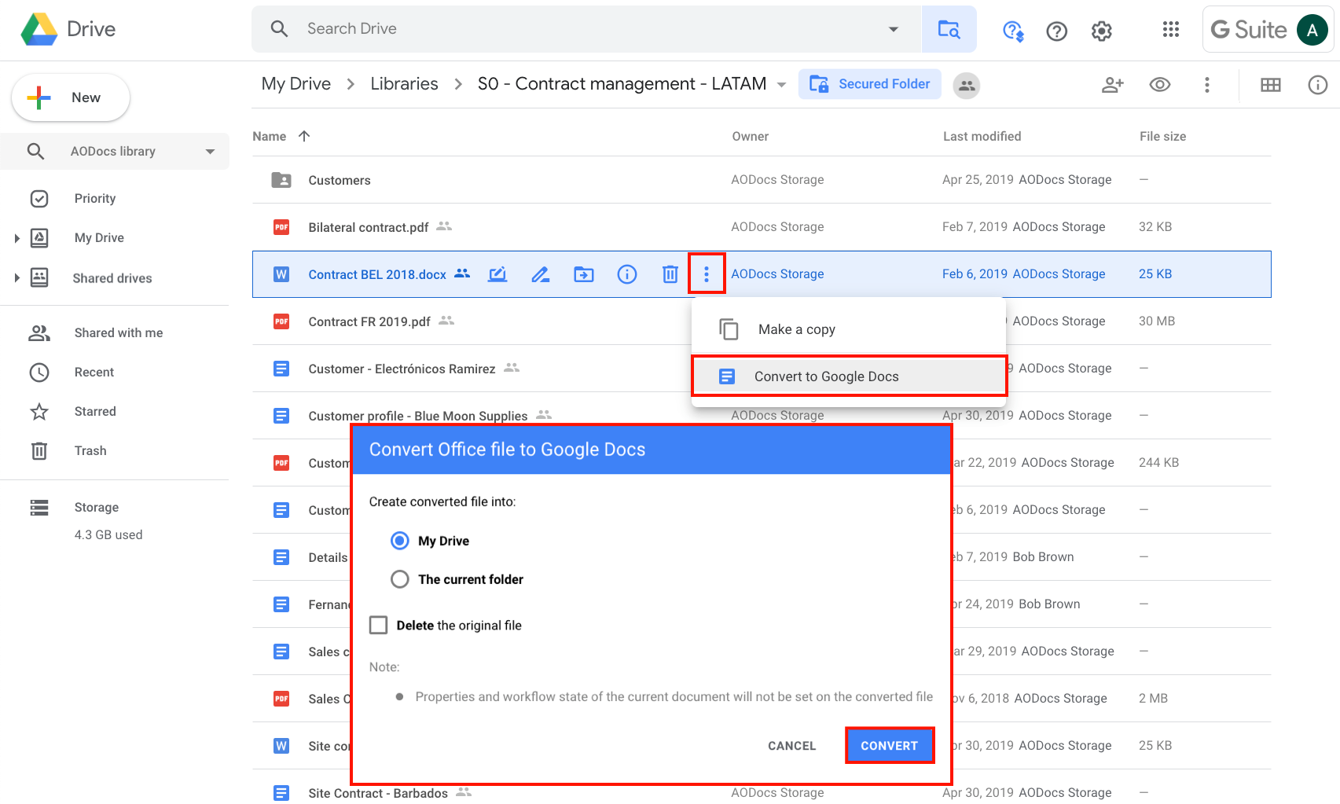
Task: Open the folder more actions menu in header
Action: [1207, 85]
